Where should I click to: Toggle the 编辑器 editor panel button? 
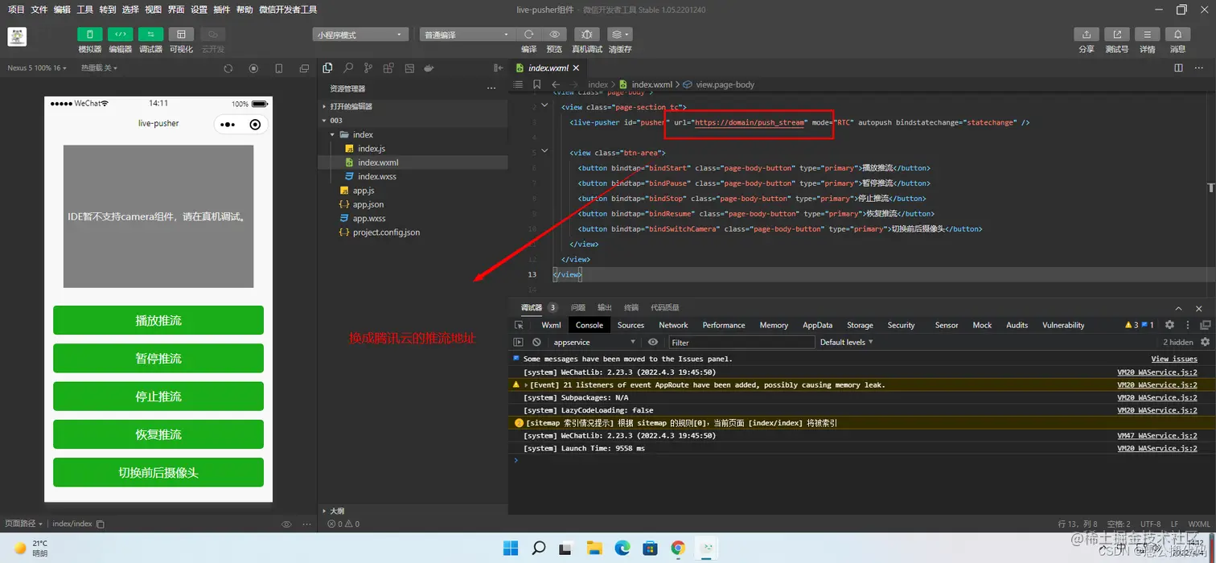pyautogui.click(x=120, y=35)
